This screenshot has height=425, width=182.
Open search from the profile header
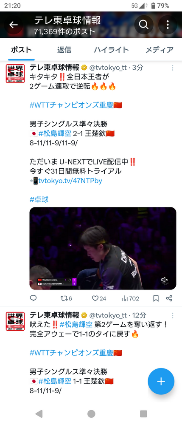(x=143, y=25)
